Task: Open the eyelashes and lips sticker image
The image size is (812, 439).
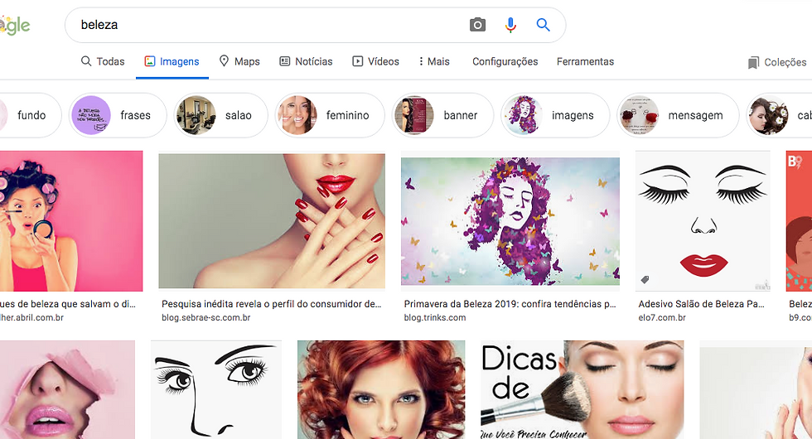Action: click(x=703, y=221)
